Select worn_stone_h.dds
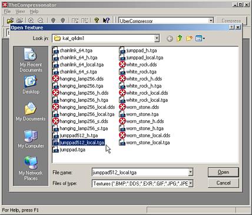 coord(145,121)
